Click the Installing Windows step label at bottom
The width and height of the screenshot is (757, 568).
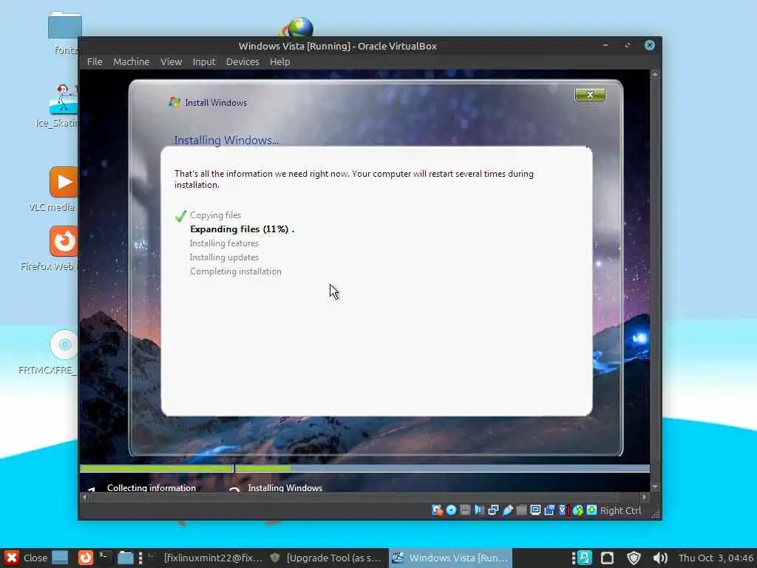[x=285, y=488]
